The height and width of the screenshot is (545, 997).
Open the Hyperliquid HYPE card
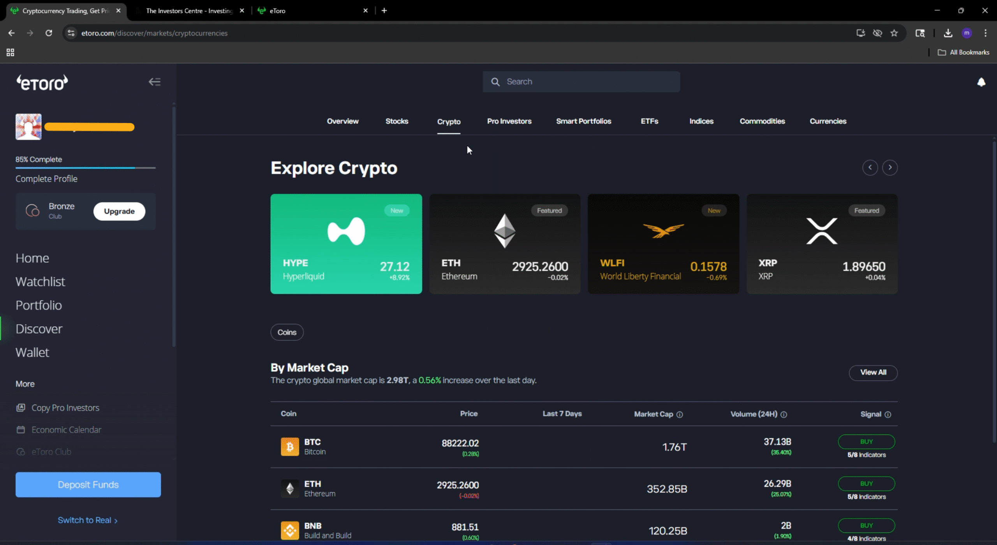[346, 244]
